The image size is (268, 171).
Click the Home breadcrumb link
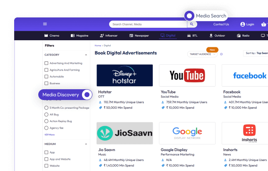(x=98, y=46)
